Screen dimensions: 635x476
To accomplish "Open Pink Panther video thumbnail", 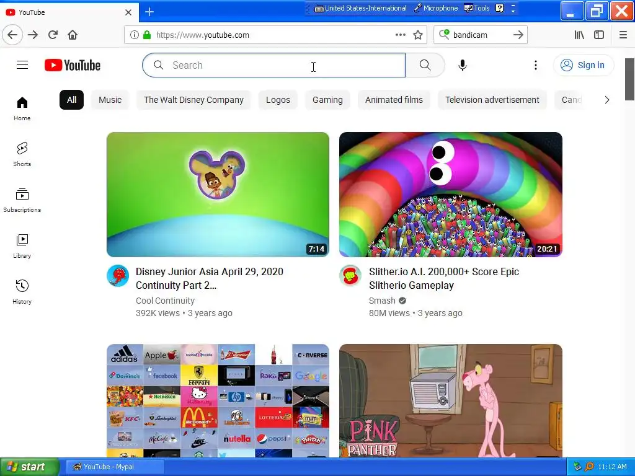I will coord(451,401).
